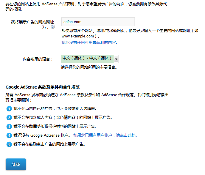Click the number 4 bullet icon
The image size is (205, 175).
10,135
